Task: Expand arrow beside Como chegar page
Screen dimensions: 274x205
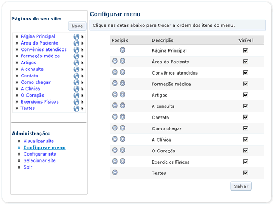Action: [82, 82]
